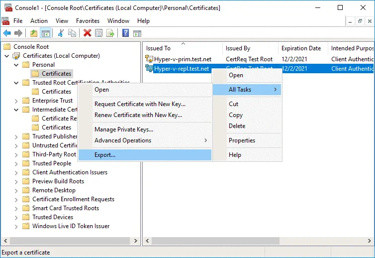Click the left pane horizontal scrollbar
Image resolution: width=375 pixels, height=258 pixels.
(70, 242)
